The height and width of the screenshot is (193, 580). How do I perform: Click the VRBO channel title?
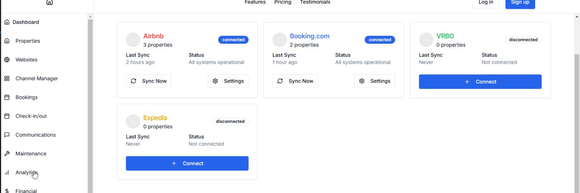(445, 36)
